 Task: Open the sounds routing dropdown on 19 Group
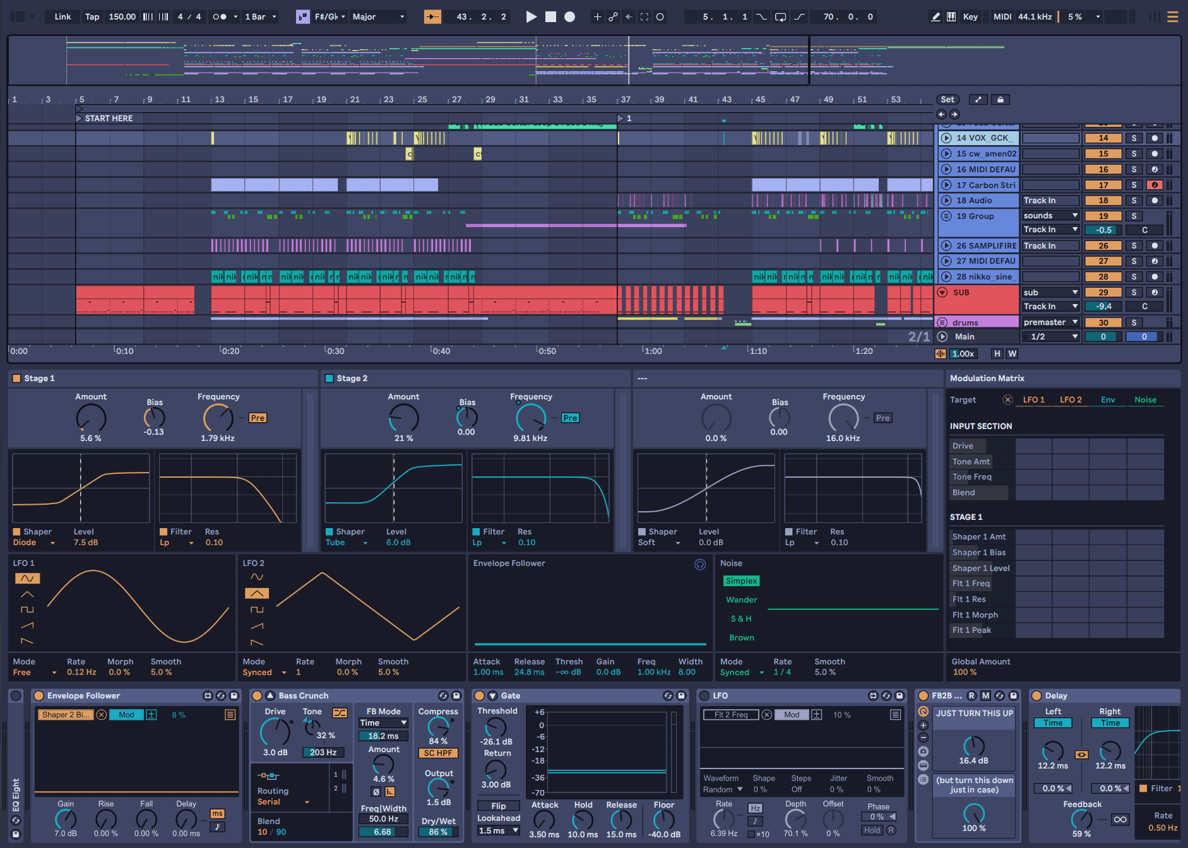1051,216
